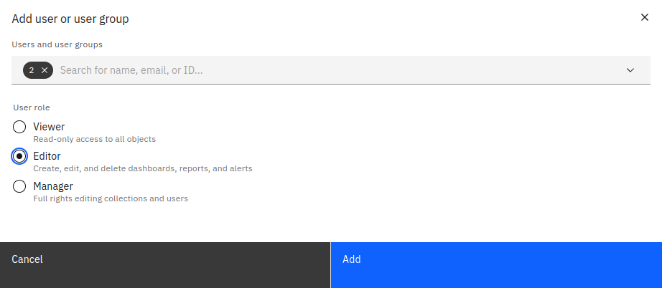Click the Editor role label text

point(47,156)
